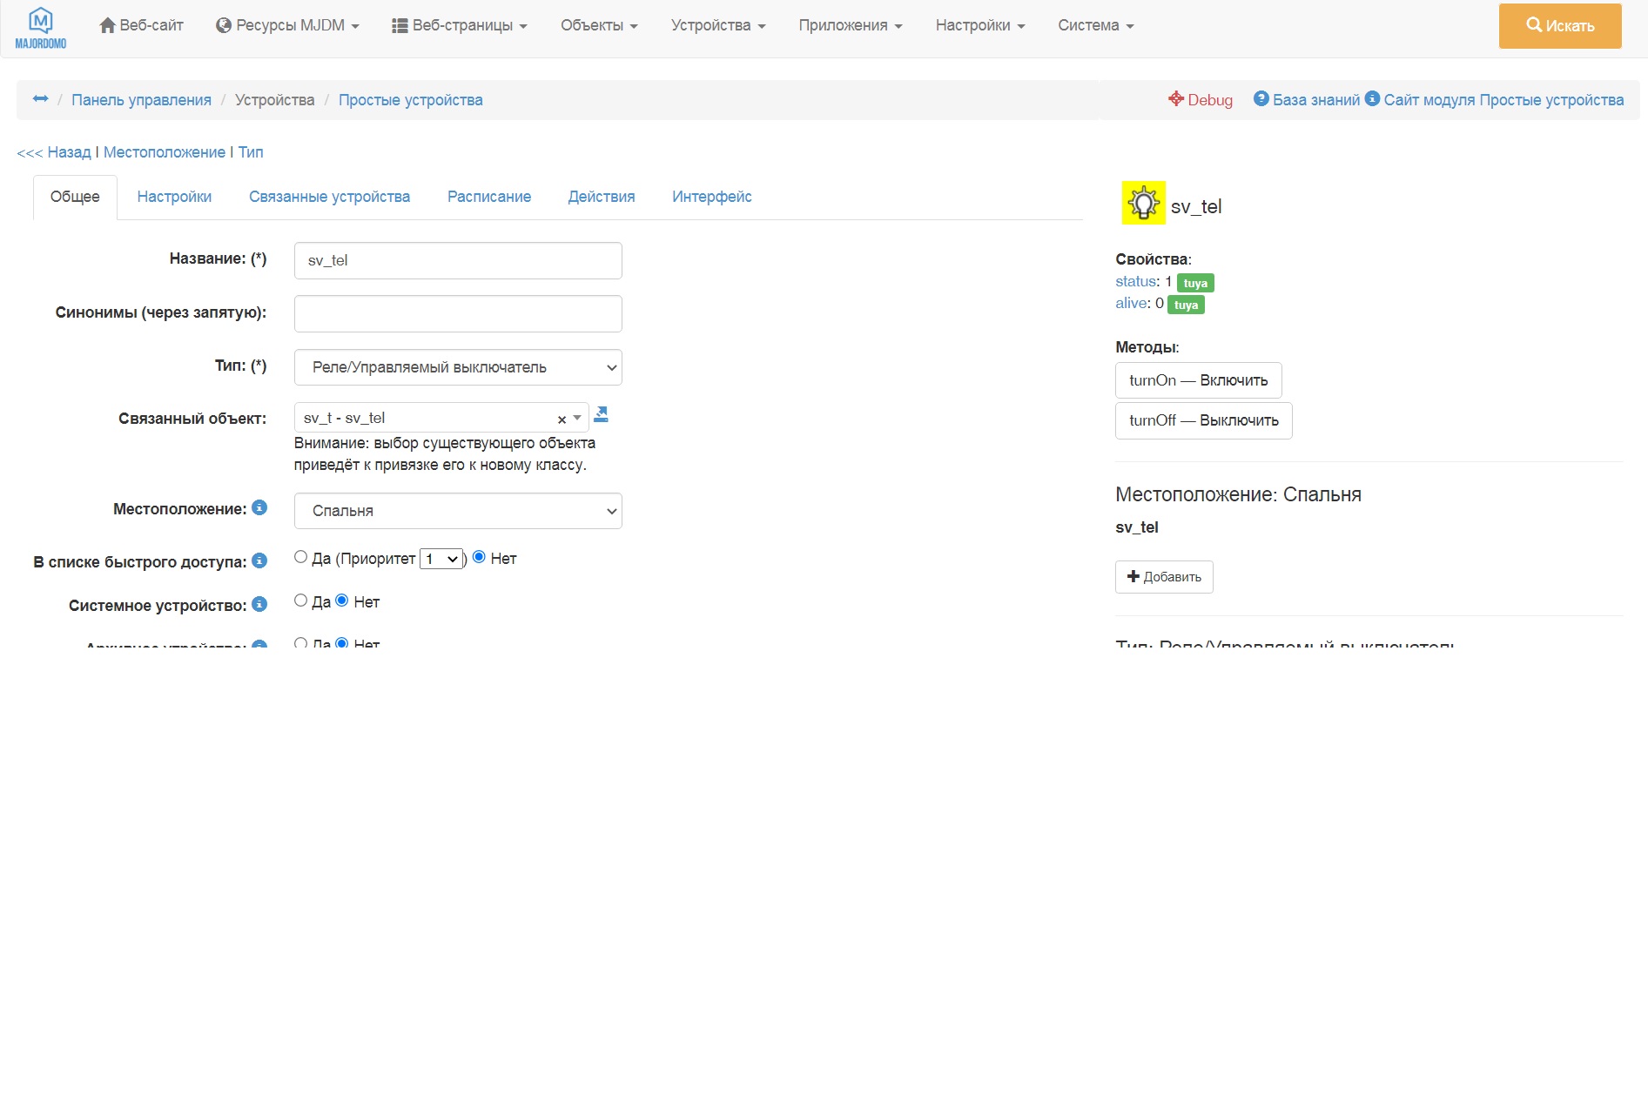
Task: Open the Местоположение dropdown
Action: click(x=458, y=511)
